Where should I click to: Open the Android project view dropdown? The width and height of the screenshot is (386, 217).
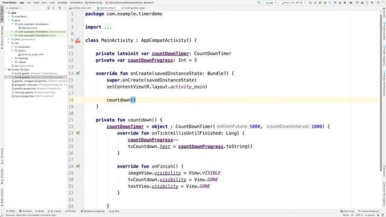[x=14, y=8]
